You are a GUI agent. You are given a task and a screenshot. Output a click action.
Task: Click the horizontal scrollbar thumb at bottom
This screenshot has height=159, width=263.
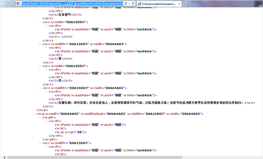tap(95, 157)
